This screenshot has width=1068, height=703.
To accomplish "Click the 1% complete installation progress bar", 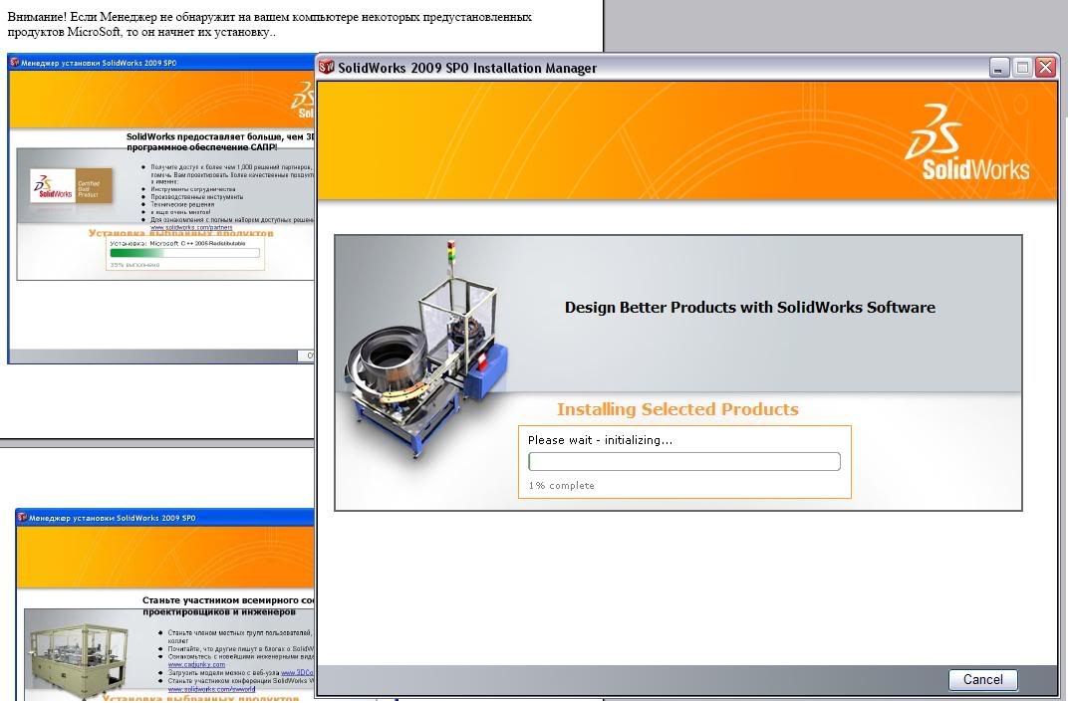I will click(684, 462).
